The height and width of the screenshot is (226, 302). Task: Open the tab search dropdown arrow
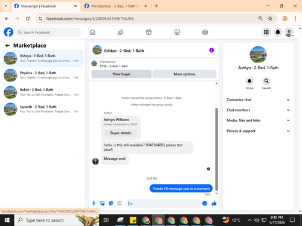coord(6,6)
